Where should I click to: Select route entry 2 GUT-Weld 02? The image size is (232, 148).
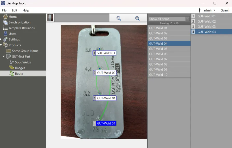click(x=211, y=22)
